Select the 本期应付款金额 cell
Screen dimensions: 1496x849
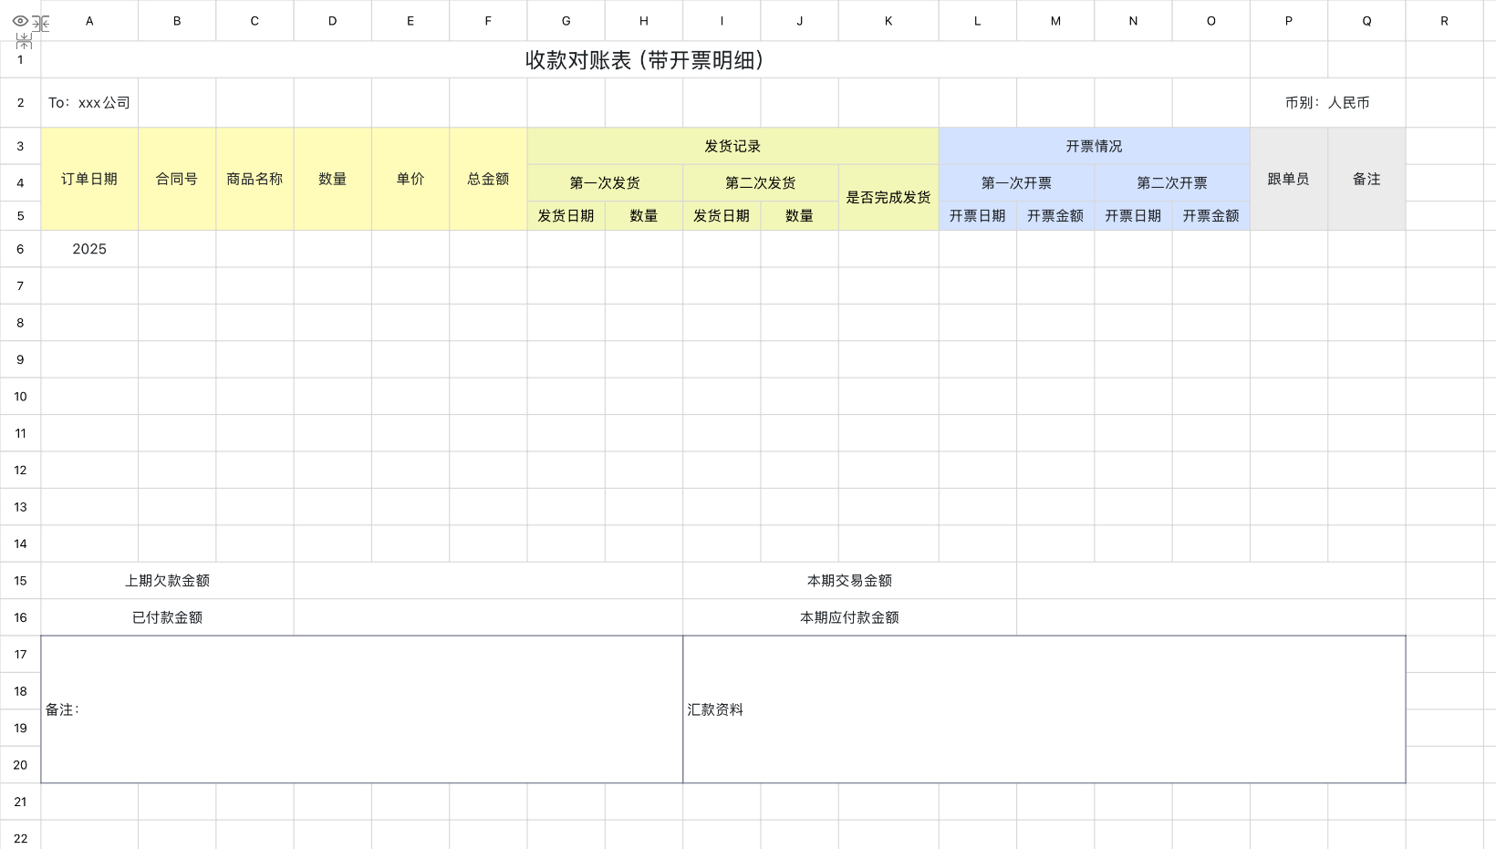click(x=849, y=617)
